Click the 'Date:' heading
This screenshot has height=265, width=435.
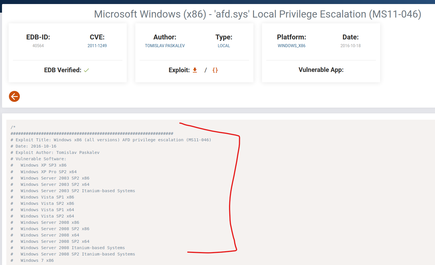[351, 37]
